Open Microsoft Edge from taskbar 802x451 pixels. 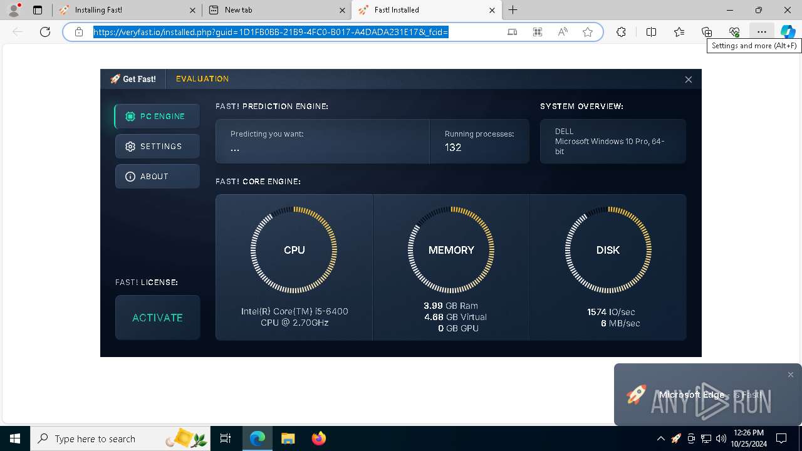tap(258, 438)
